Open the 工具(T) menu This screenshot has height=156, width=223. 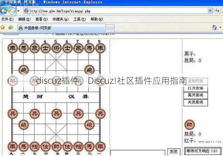click(x=80, y=19)
